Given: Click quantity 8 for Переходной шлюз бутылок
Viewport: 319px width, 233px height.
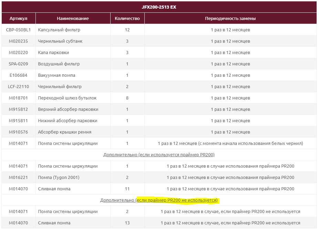Looking at the screenshot, I should click(127, 98).
